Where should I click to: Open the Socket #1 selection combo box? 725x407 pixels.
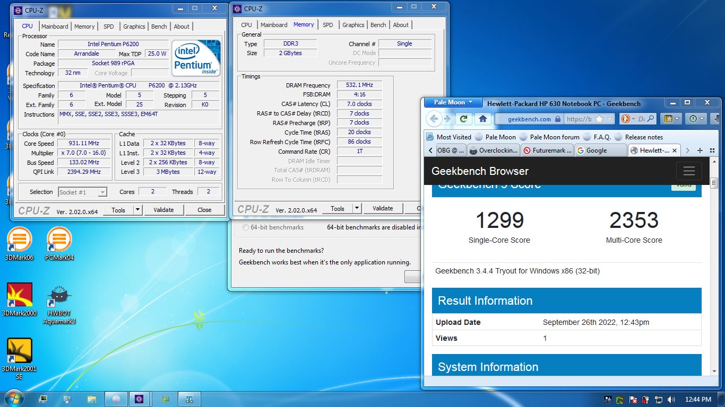point(82,192)
